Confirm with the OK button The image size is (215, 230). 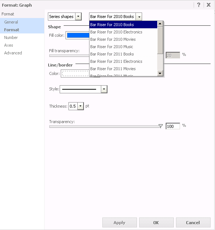156,223
